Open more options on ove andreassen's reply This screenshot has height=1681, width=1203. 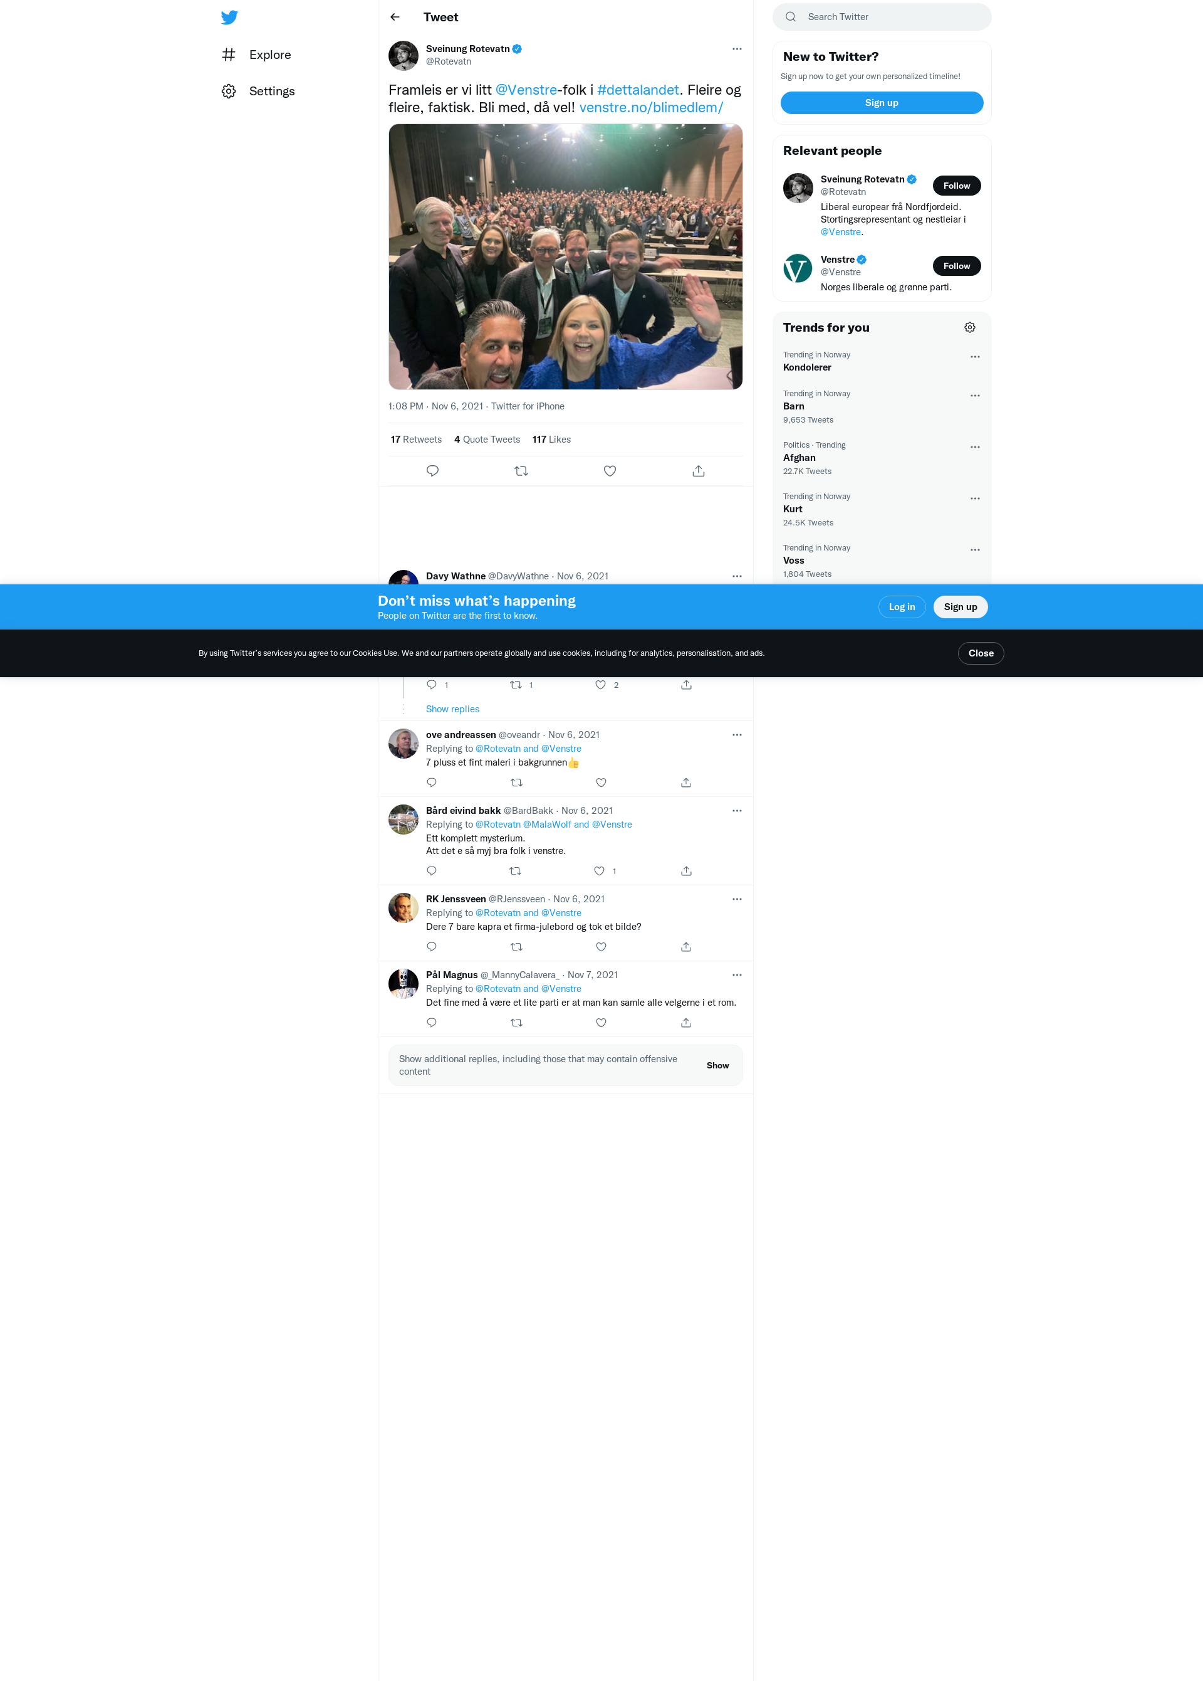click(x=737, y=735)
